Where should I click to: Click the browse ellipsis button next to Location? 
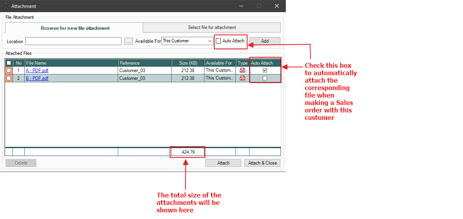coord(129,41)
